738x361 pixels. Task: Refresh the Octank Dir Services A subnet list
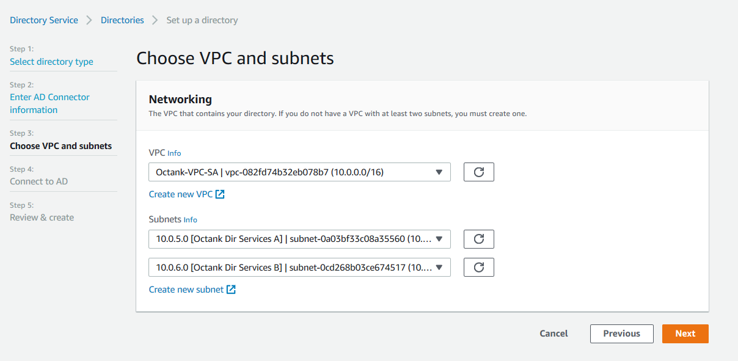479,239
